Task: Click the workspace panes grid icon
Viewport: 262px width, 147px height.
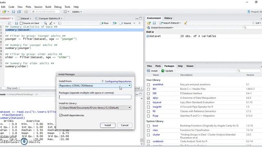Action: (x=65, y=12)
